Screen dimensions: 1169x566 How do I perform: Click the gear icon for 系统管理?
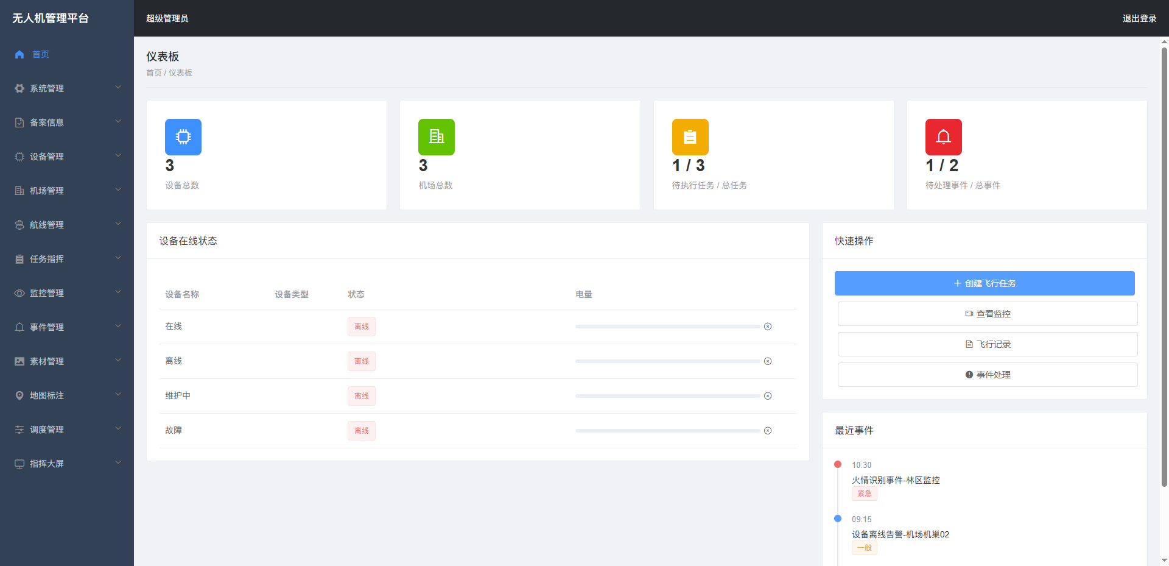pos(19,89)
